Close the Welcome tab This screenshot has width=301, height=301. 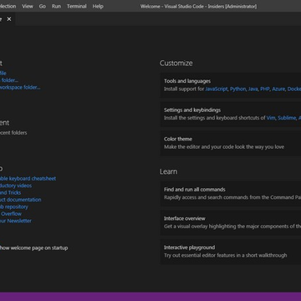pyautogui.click(x=9, y=19)
